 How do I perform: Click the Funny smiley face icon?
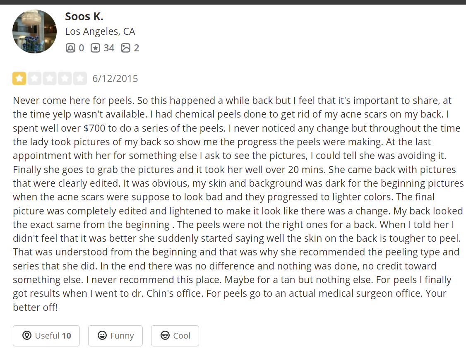(102, 336)
